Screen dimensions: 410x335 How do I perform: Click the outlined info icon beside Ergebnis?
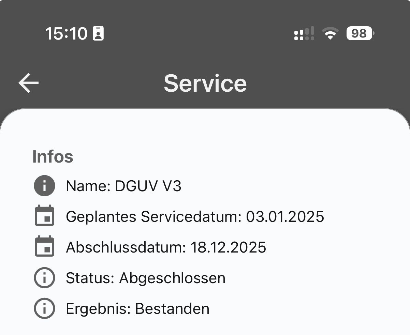tap(44, 308)
